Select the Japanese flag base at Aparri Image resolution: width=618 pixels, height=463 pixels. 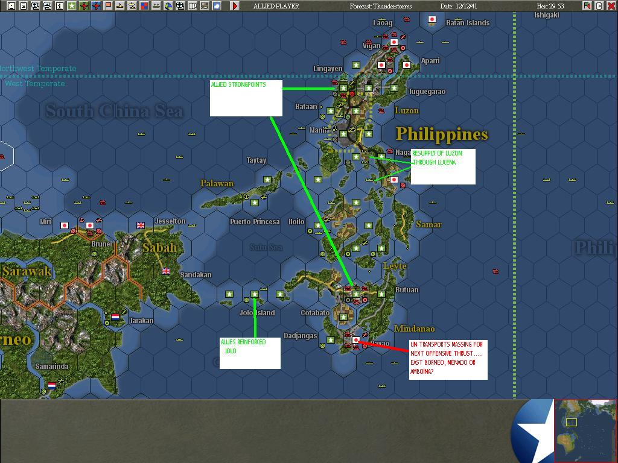(407, 65)
